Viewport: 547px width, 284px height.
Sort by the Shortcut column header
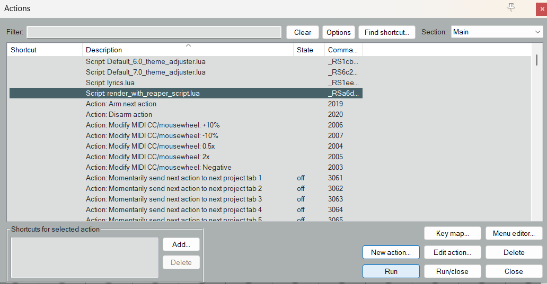tap(45, 50)
